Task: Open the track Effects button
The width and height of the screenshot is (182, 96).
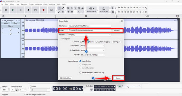Action: (x=10, y=26)
